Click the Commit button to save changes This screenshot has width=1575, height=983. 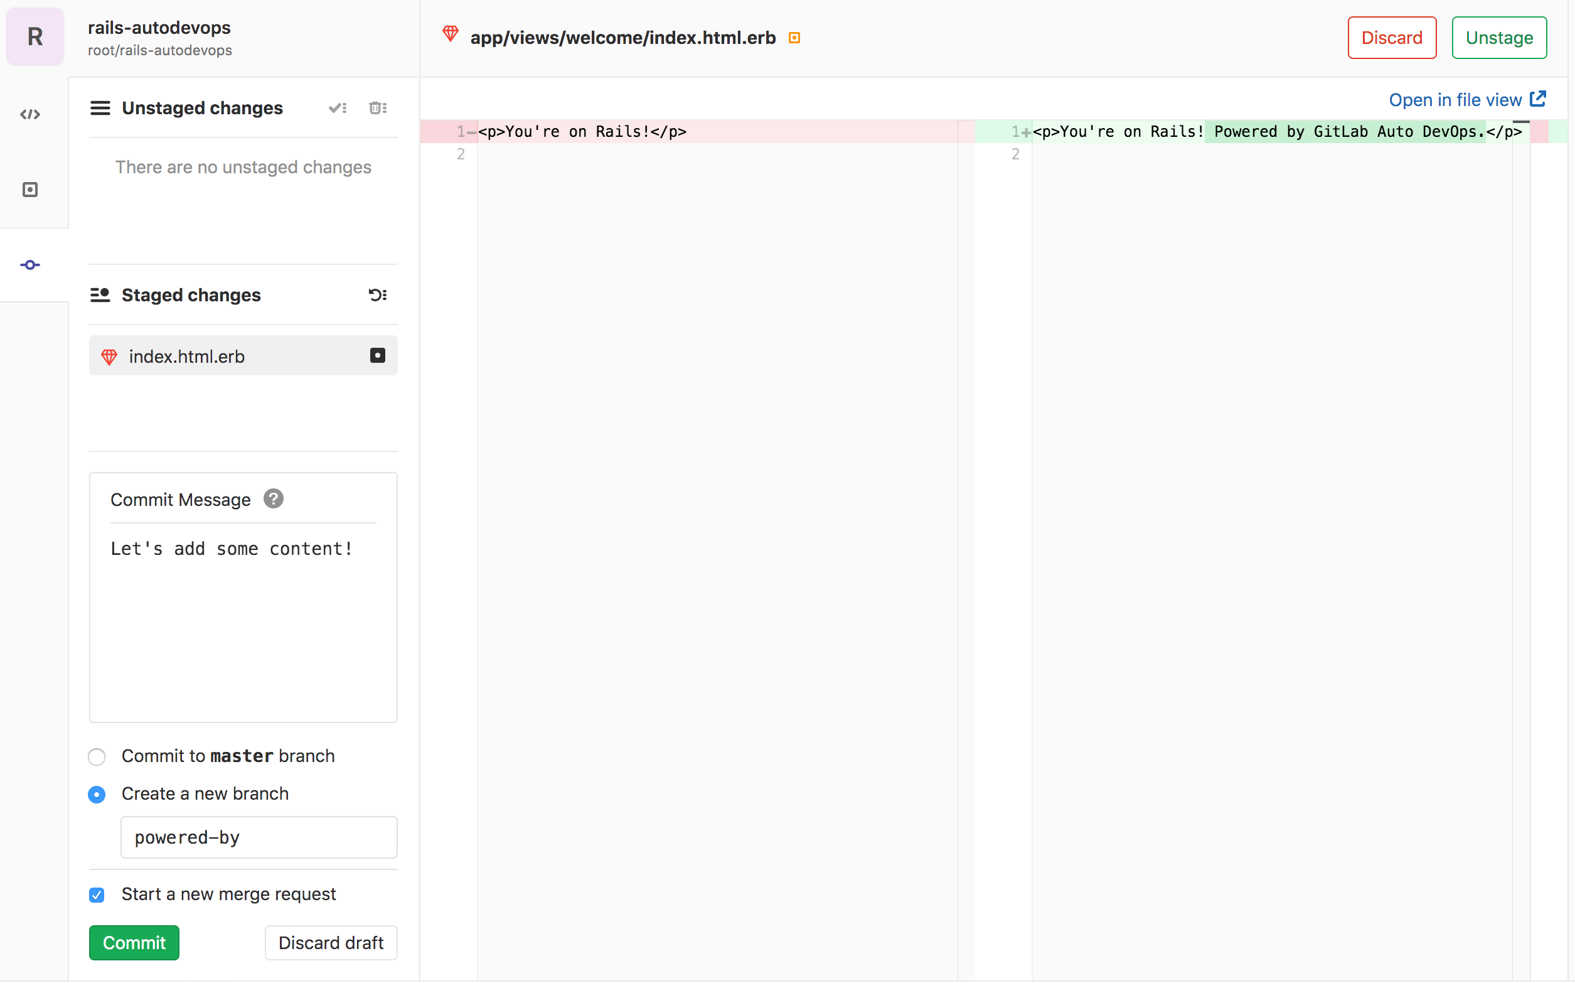click(x=134, y=942)
